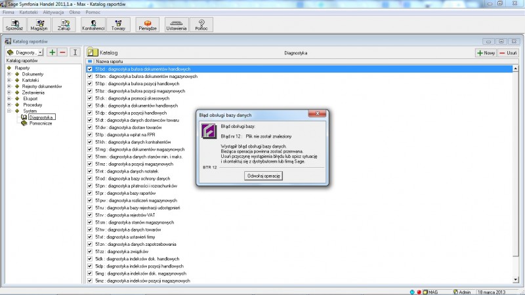Select report 51sm diagnostyka stanów magazynowych

click(x=135, y=222)
